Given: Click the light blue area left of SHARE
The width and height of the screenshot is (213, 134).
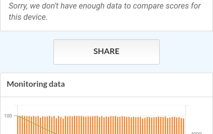Looking at the screenshot, I should pos(27,52).
